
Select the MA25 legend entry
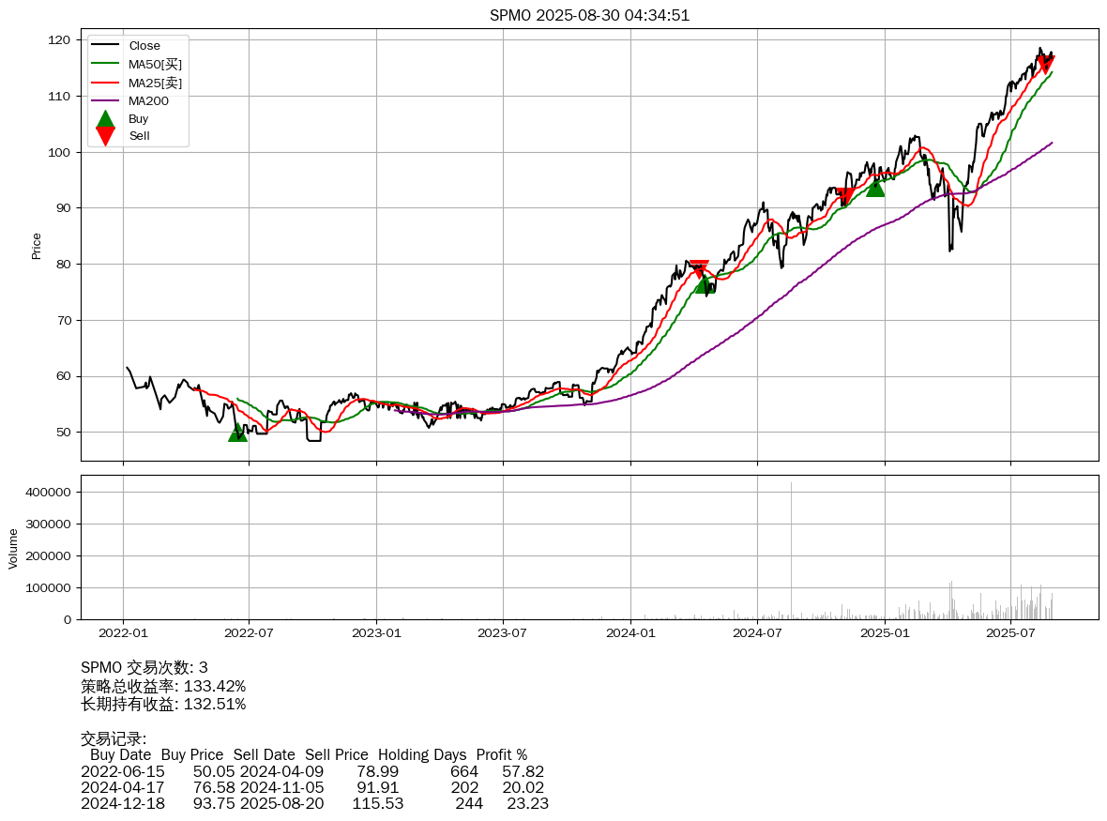(x=155, y=83)
